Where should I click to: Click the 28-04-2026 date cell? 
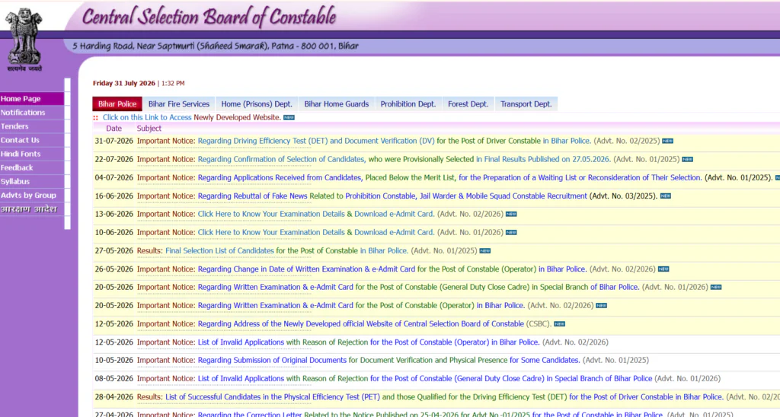(x=114, y=397)
